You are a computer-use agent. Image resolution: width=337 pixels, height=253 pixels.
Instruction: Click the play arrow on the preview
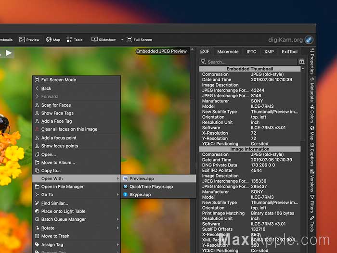pos(9,53)
